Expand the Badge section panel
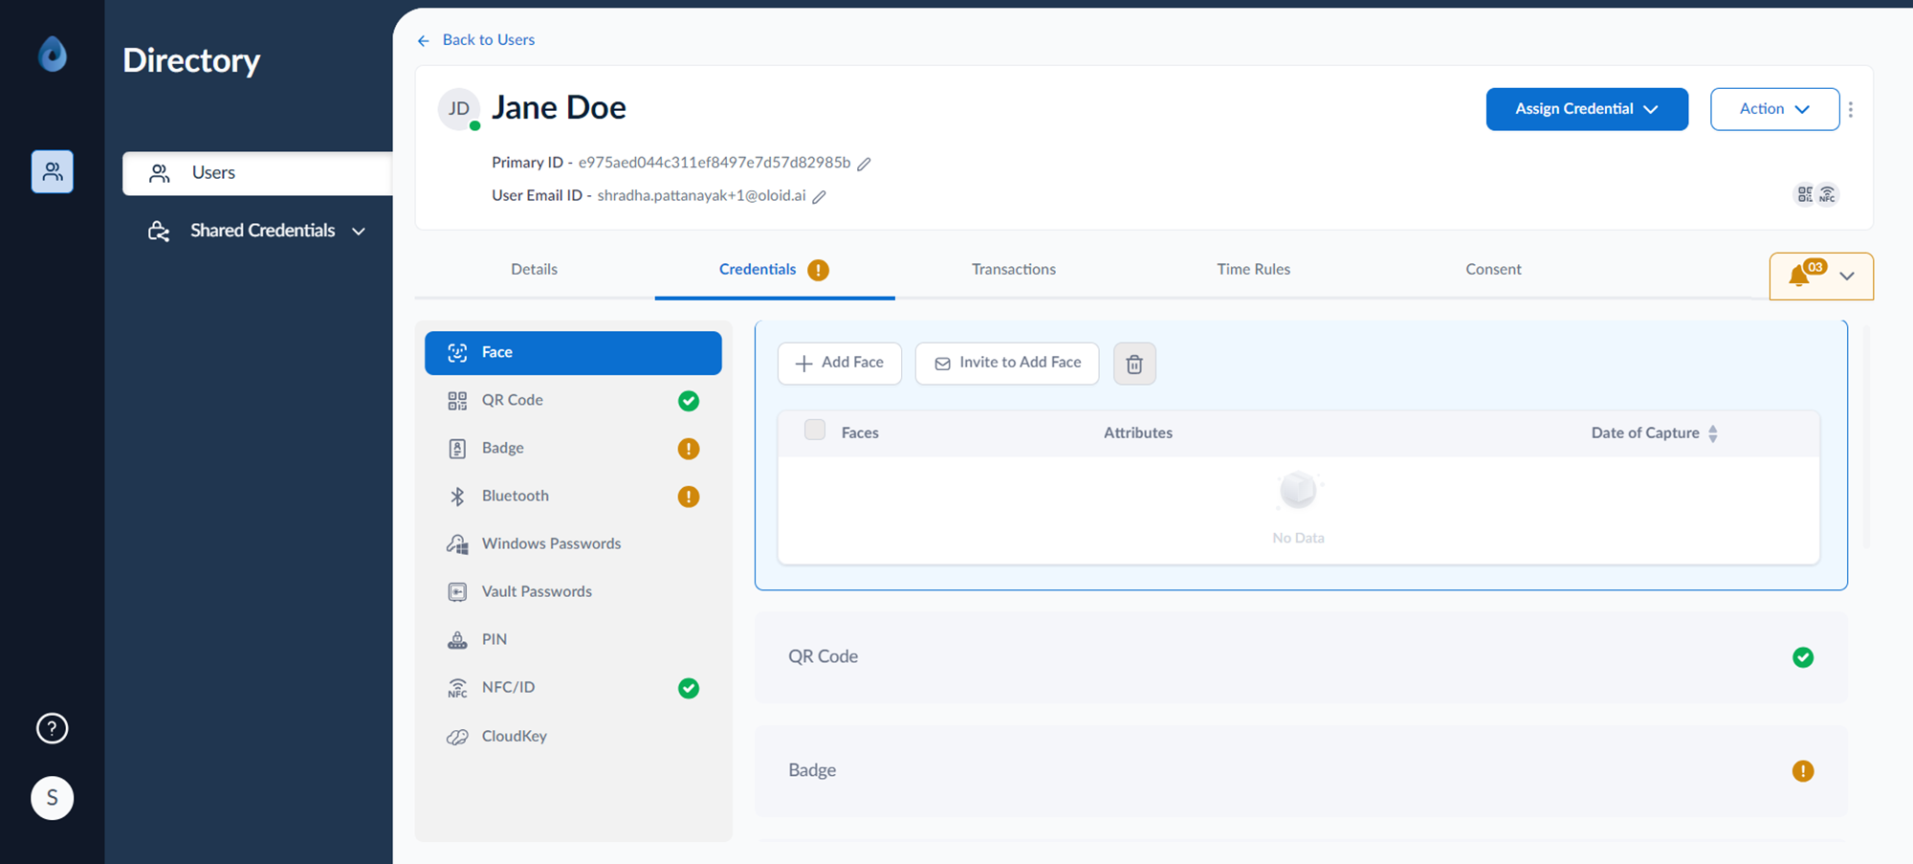Viewport: 1913px width, 864px height. 1301,771
